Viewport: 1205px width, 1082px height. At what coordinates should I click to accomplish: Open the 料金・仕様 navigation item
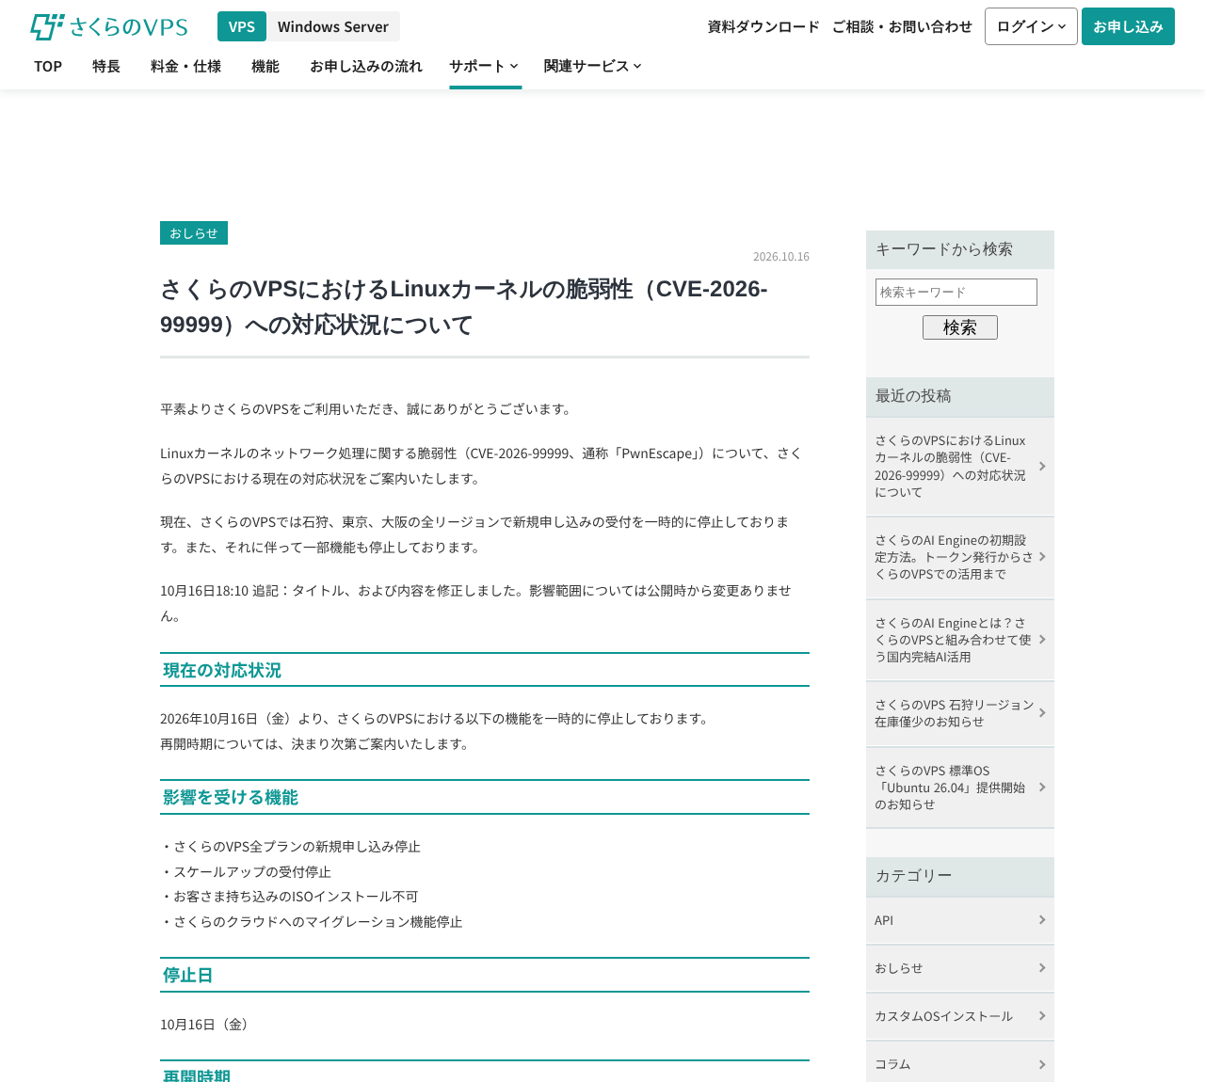point(185,66)
